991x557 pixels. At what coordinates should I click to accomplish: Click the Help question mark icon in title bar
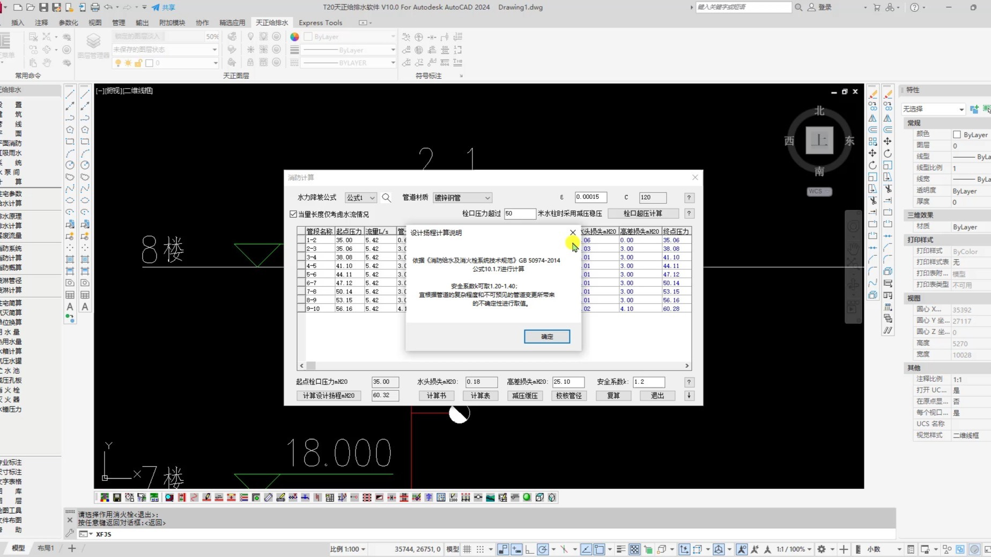[914, 8]
